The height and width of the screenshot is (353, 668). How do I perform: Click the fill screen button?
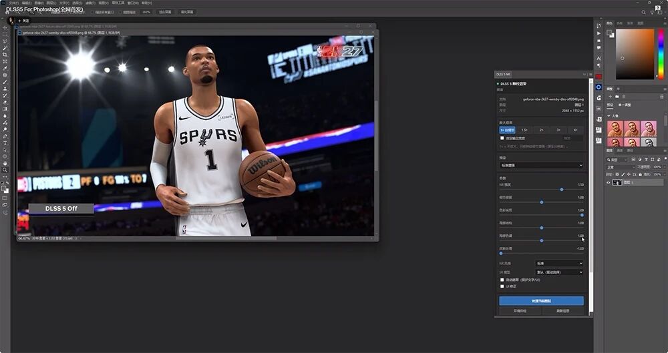(186, 12)
